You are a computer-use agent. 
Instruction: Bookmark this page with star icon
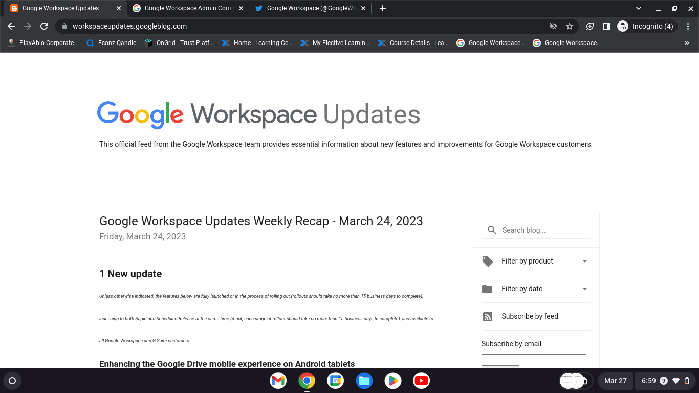coord(569,26)
